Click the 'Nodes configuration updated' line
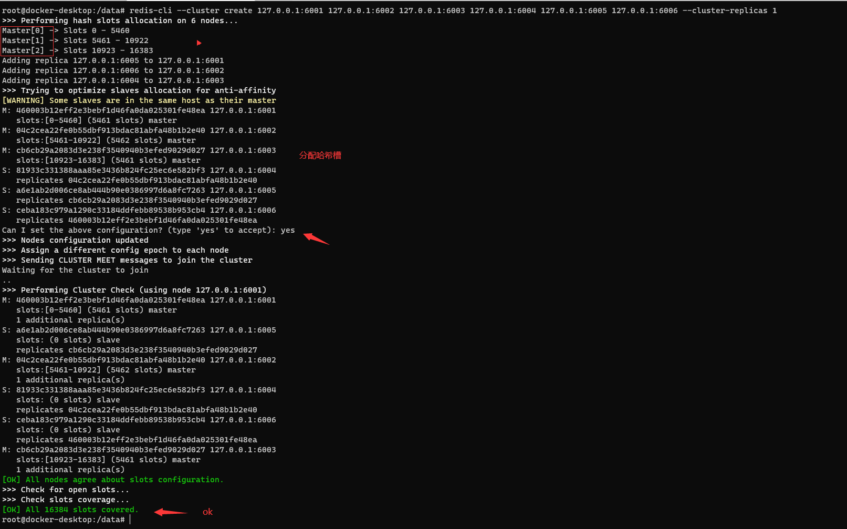Screen dimensions: 847x529 pos(75,240)
